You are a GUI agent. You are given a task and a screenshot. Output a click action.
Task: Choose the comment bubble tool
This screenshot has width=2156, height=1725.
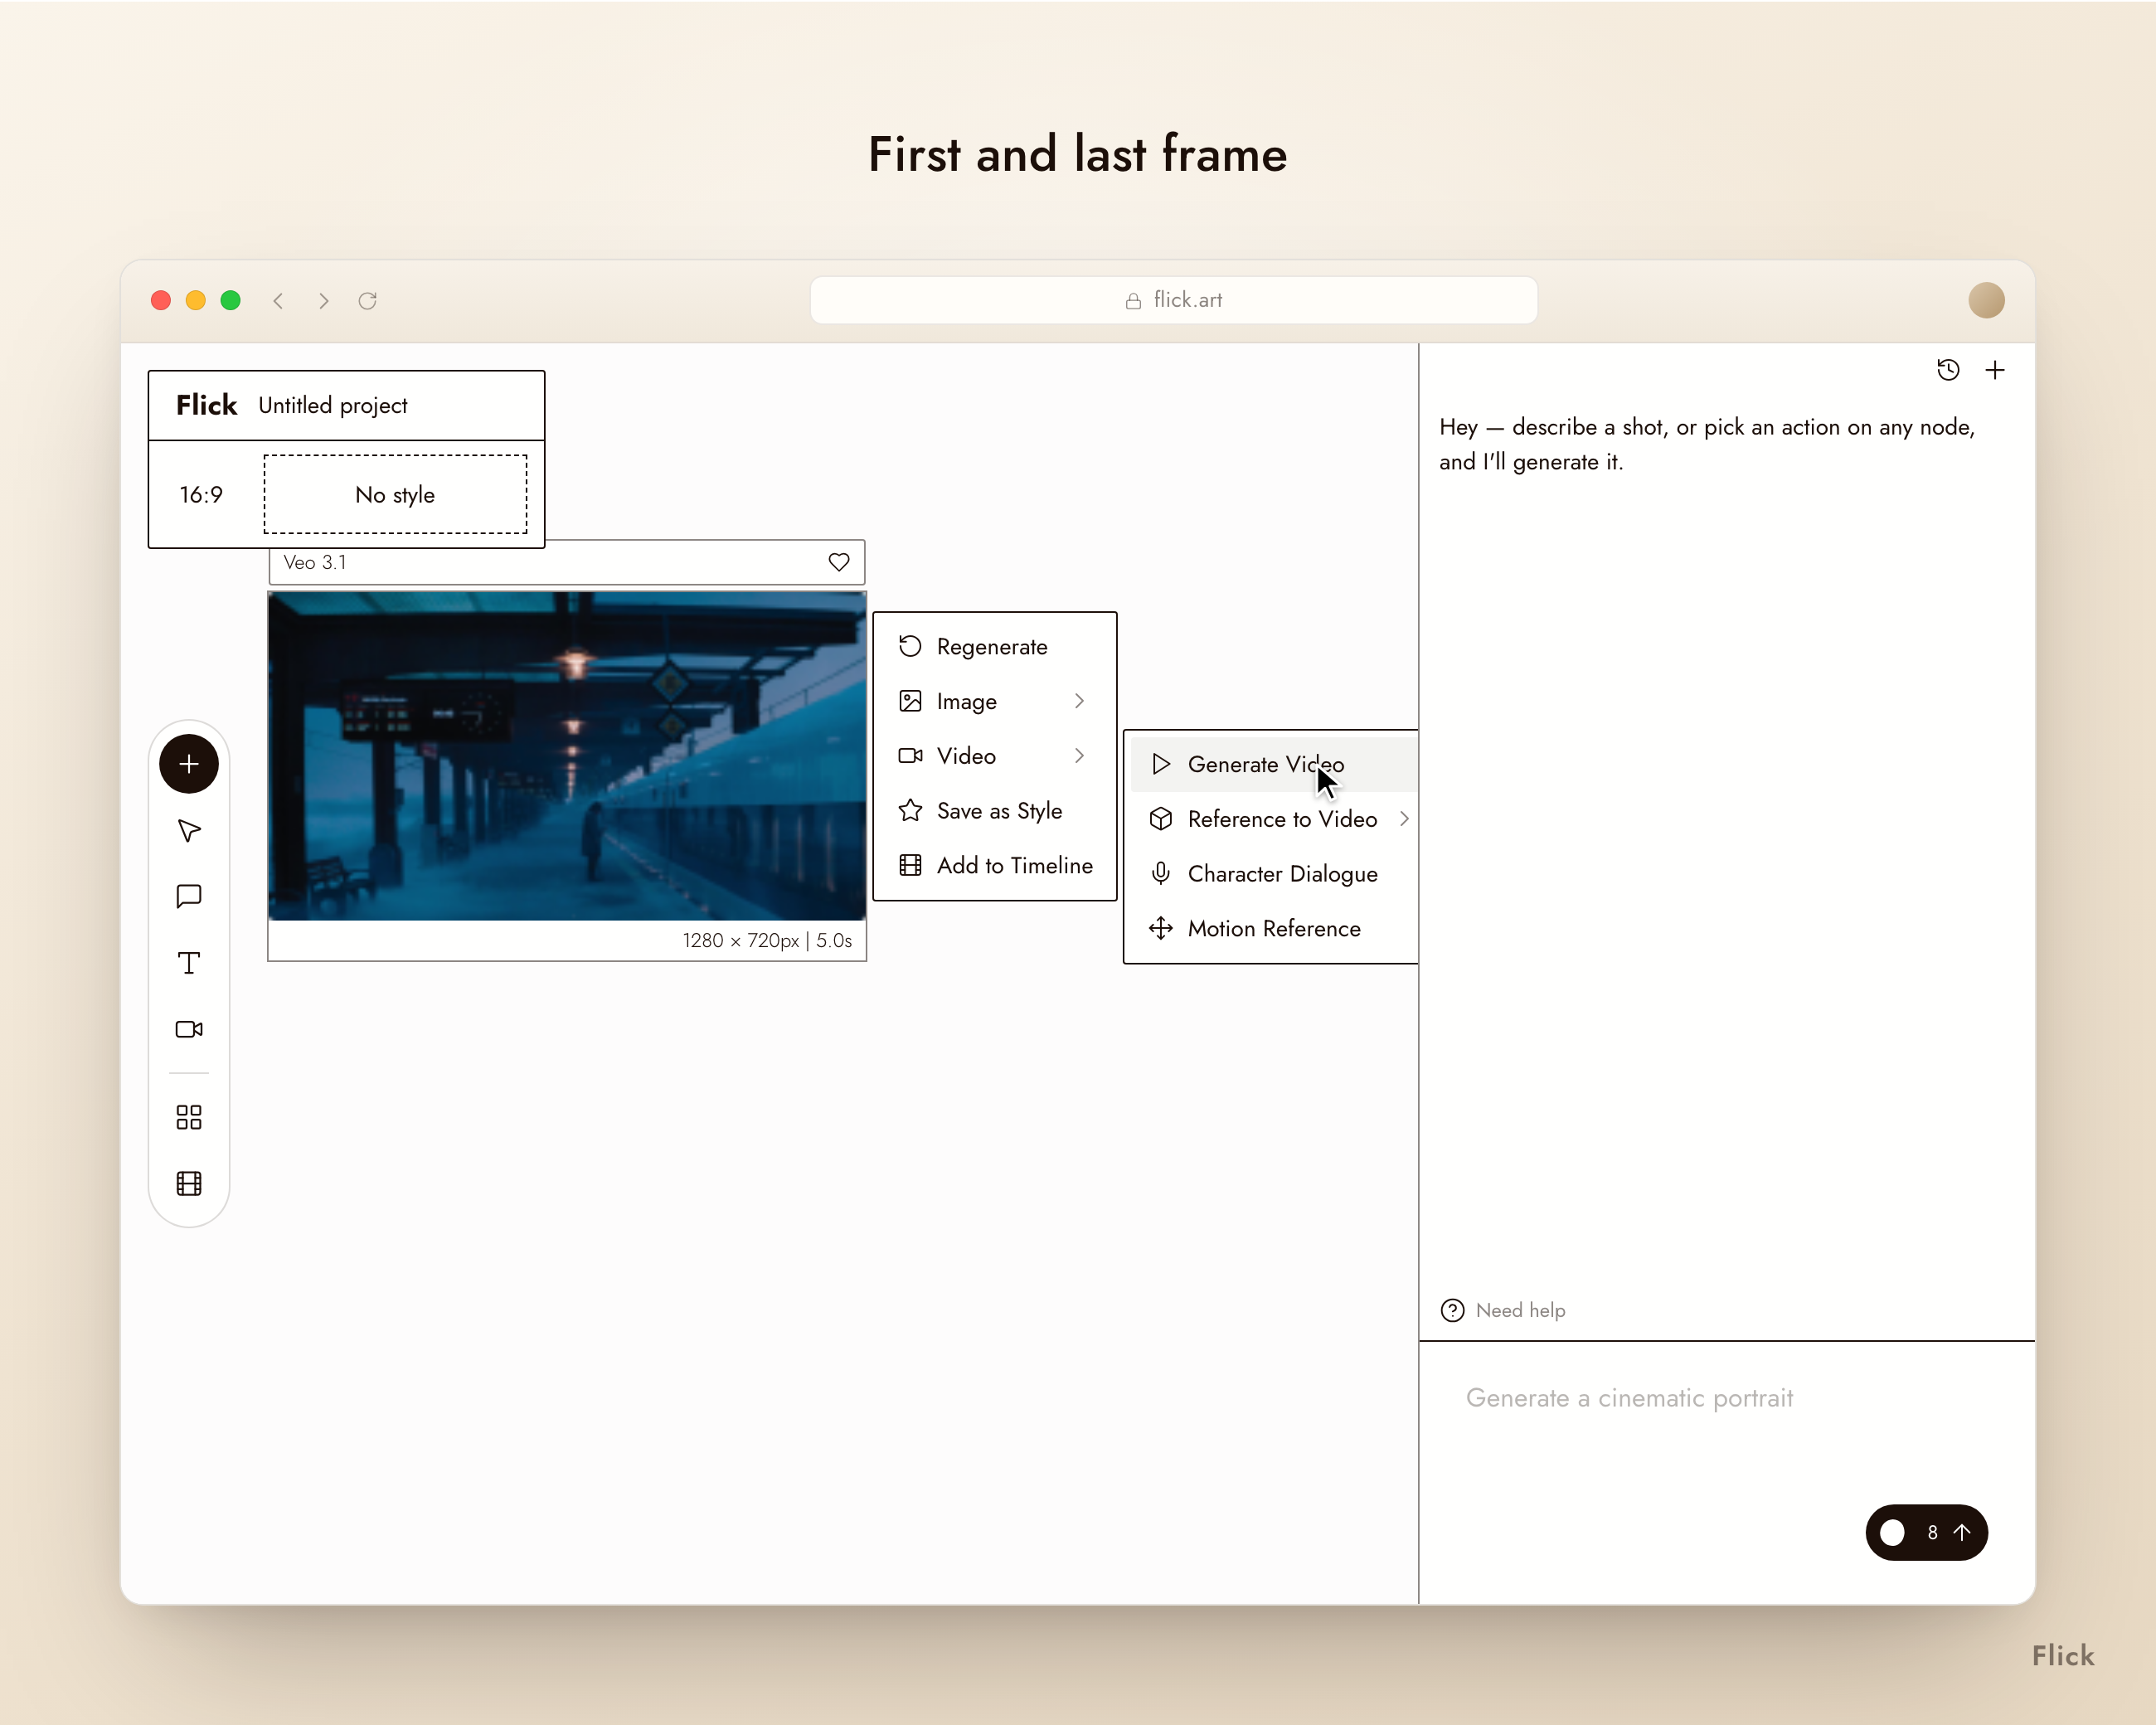(189, 896)
